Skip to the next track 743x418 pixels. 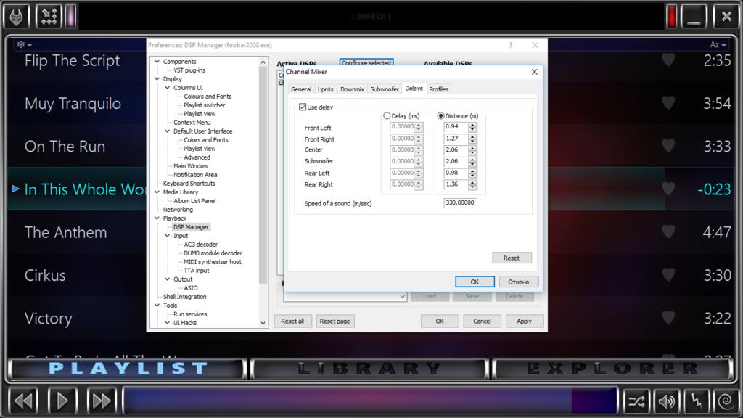[x=102, y=401]
